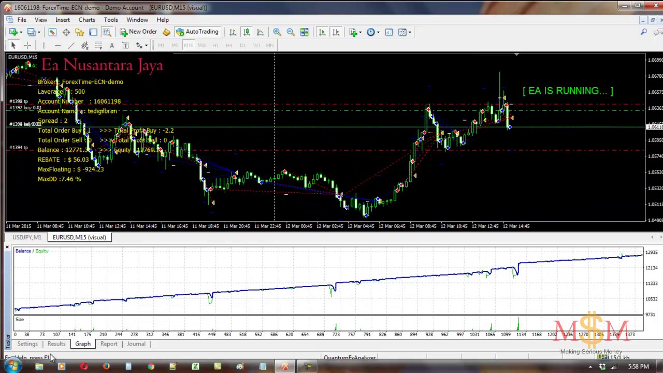Zoom in the chart
This screenshot has height=373, width=663.
[277, 32]
